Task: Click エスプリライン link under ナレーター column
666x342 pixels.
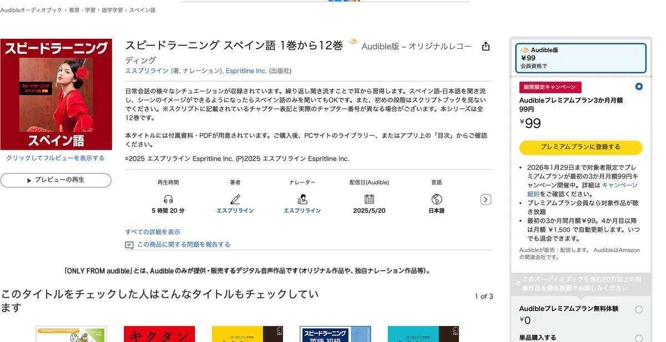Action: [302, 211]
